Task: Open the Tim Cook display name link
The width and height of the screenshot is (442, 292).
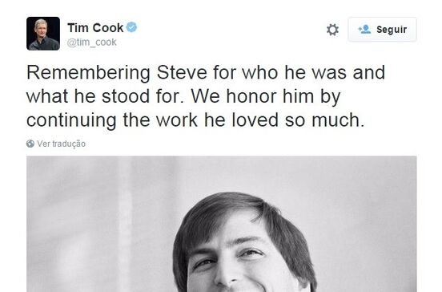Action: point(95,27)
